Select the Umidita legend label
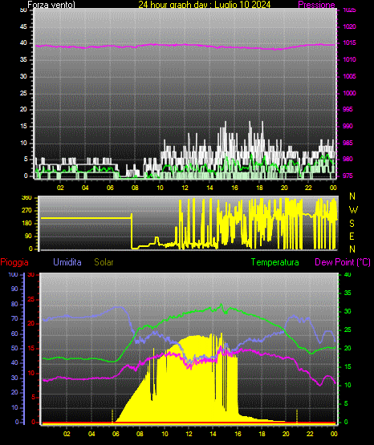The image size is (374, 445). pos(67,262)
